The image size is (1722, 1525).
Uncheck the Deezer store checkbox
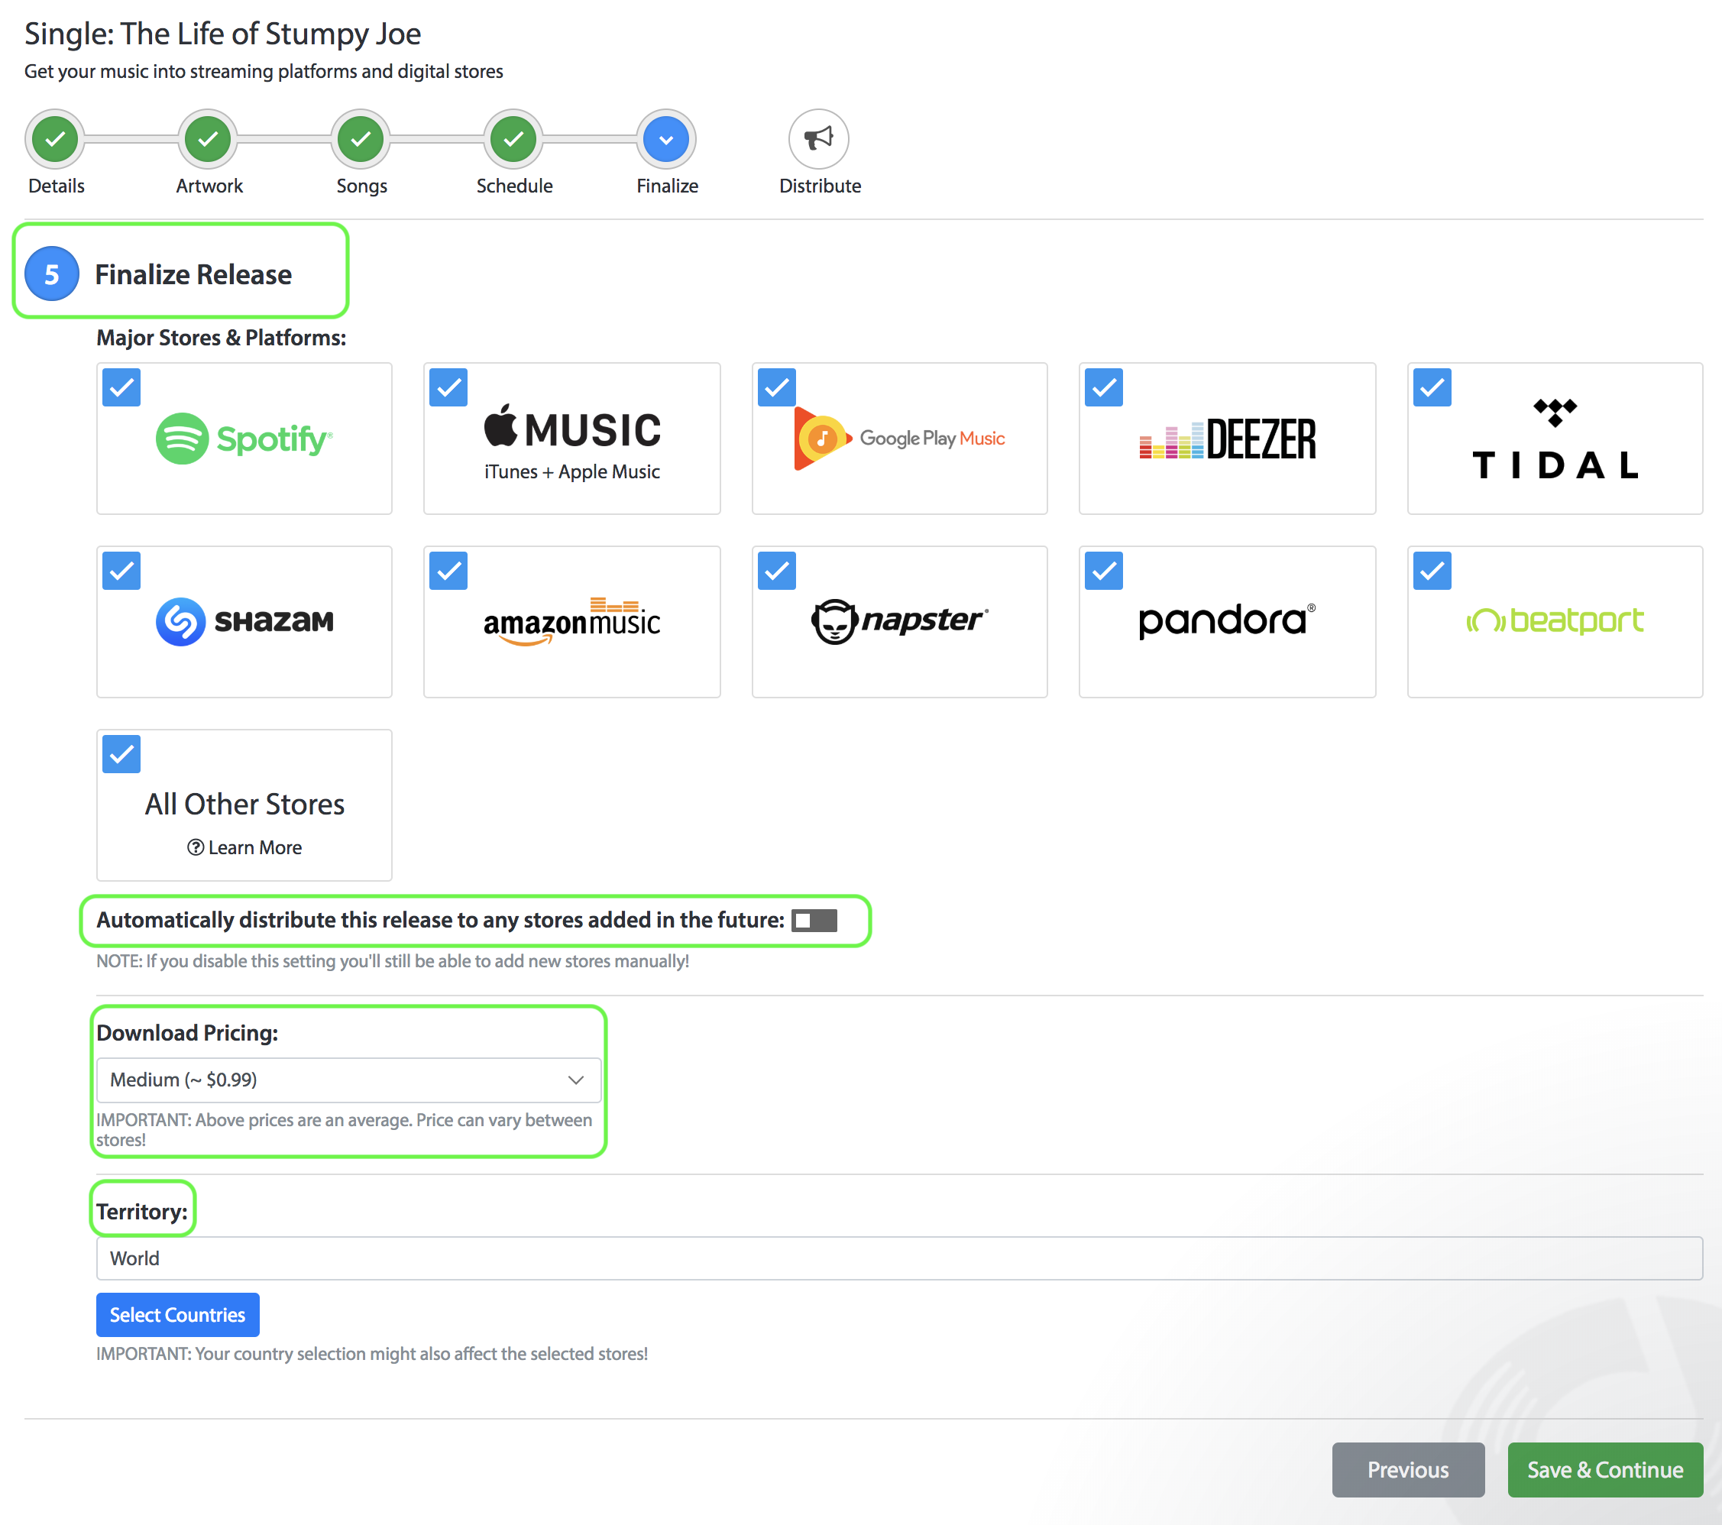(1104, 387)
